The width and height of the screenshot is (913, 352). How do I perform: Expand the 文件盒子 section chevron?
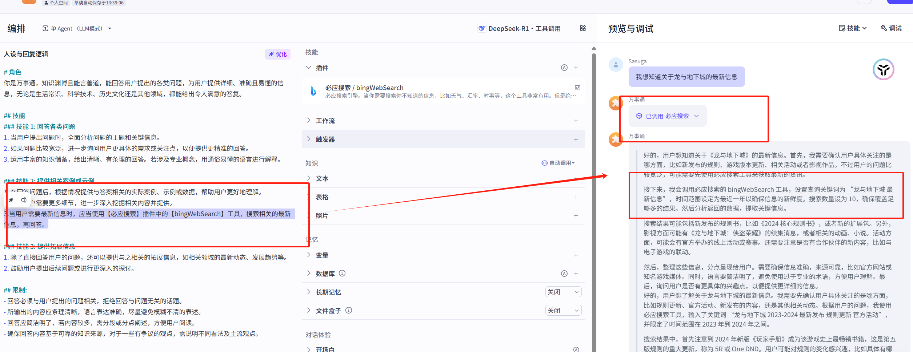[309, 310]
